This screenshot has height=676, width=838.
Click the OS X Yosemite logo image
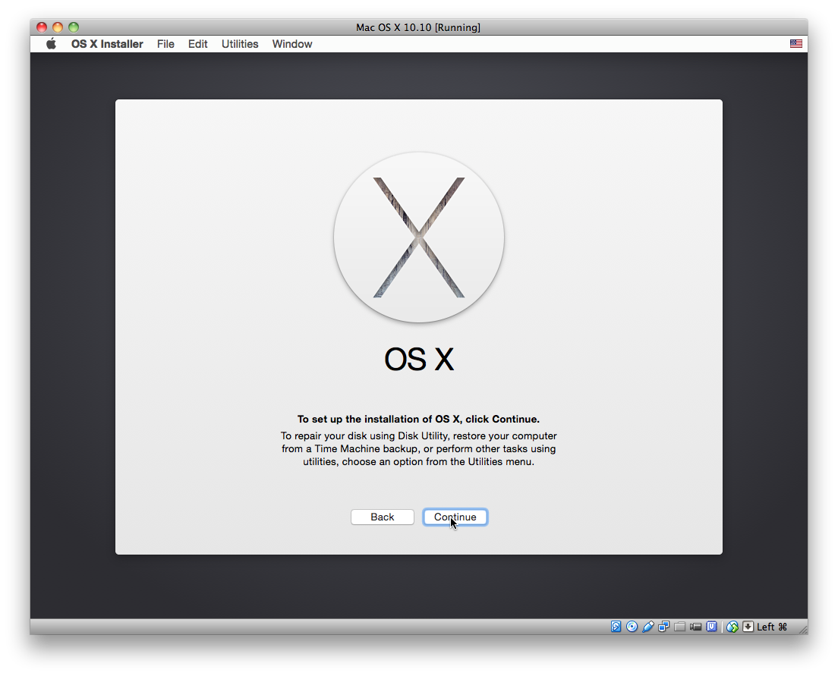(419, 237)
